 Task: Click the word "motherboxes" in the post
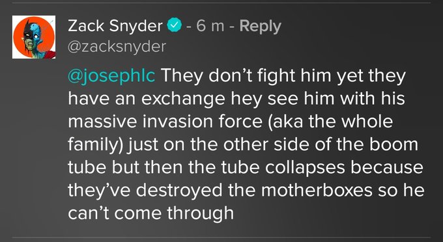point(317,190)
